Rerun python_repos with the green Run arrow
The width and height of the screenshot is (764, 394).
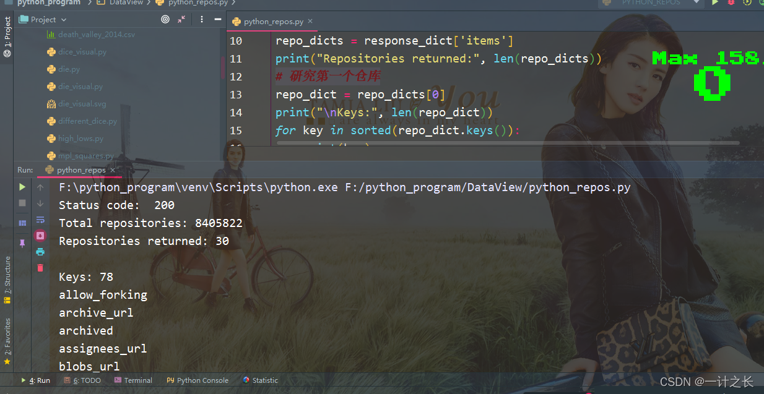coord(22,187)
